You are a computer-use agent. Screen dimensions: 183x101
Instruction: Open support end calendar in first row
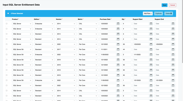pos(173,24)
